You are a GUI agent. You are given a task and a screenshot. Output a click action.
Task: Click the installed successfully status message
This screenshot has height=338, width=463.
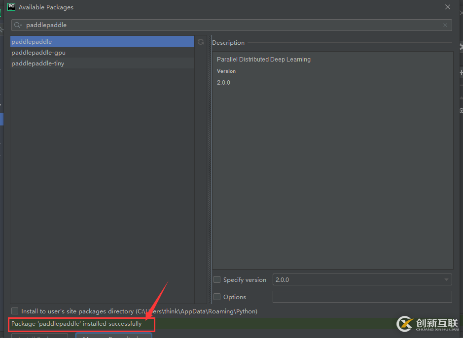(x=76, y=324)
